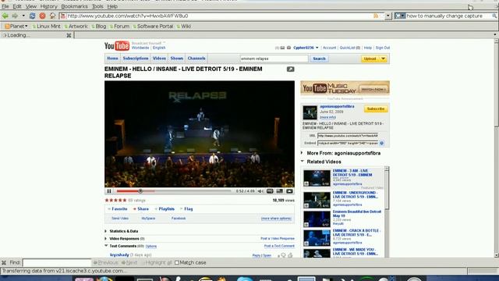Open address bar URL dropdown

pyautogui.click(x=388, y=16)
